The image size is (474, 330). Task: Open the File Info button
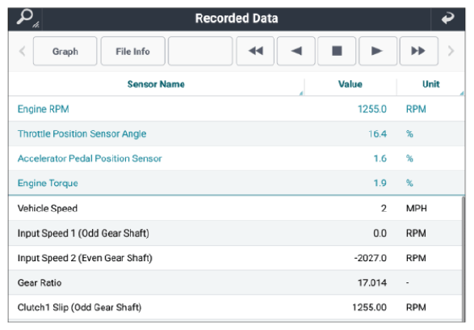pyautogui.click(x=132, y=51)
